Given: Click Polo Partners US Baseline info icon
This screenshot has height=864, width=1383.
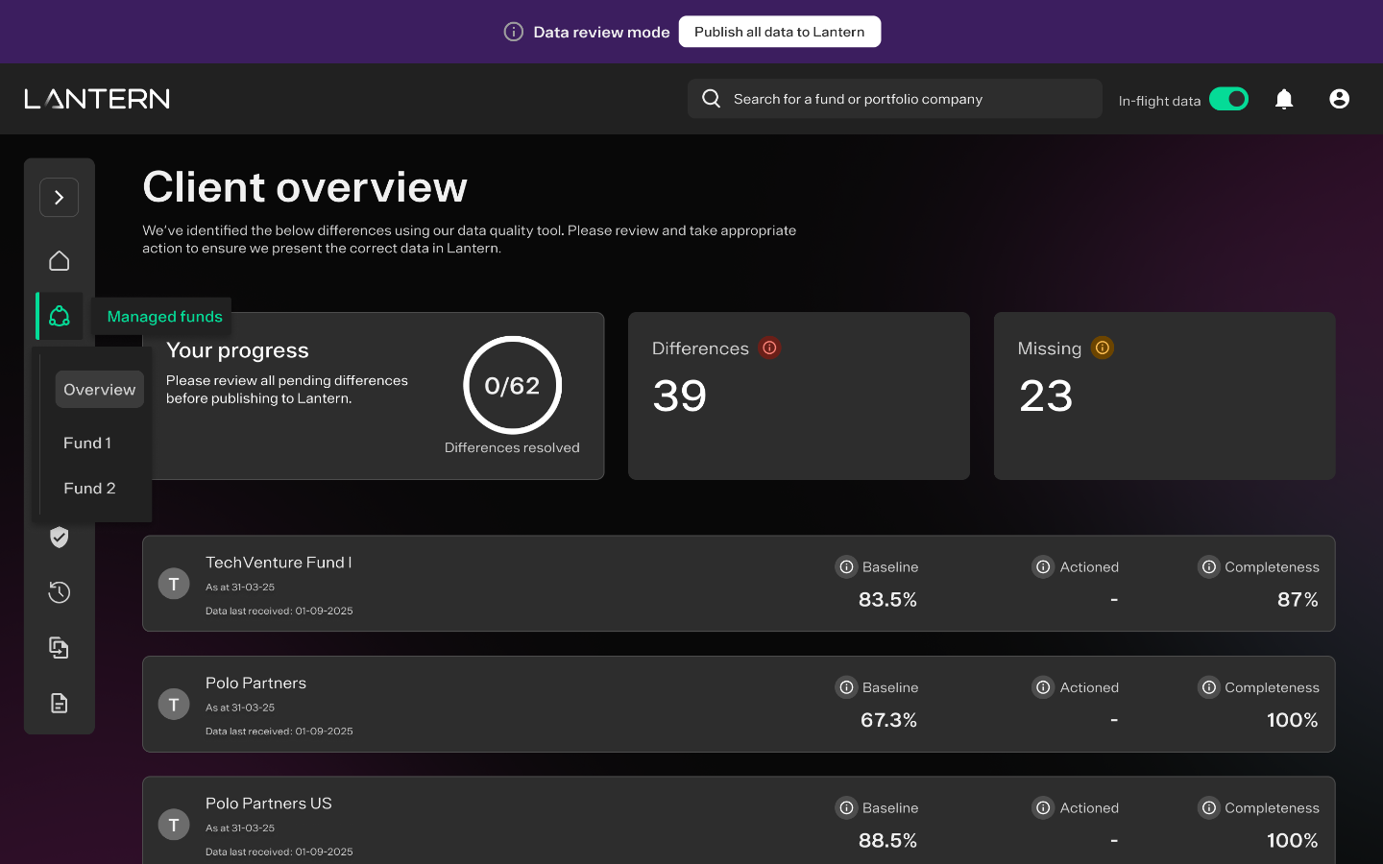Looking at the screenshot, I should [x=846, y=808].
